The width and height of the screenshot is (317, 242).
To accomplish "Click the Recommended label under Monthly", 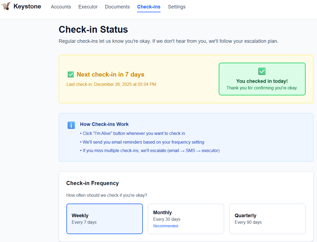I will 165,226.
